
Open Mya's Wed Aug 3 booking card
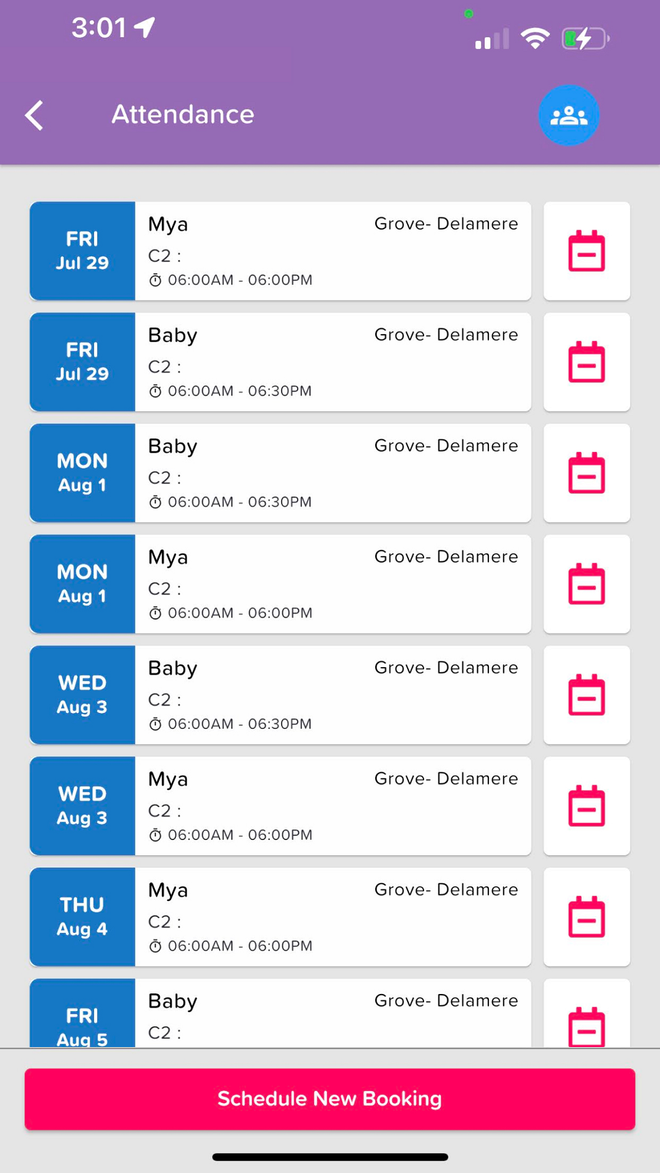click(x=280, y=806)
